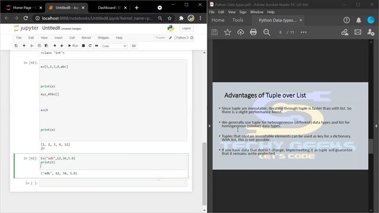Copy selected cells in Jupyter toolbar

[x=39, y=46]
